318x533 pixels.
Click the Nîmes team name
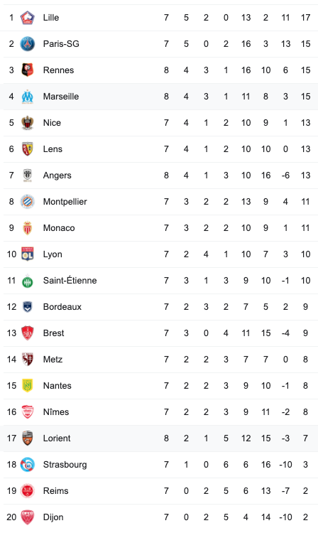tap(56, 412)
